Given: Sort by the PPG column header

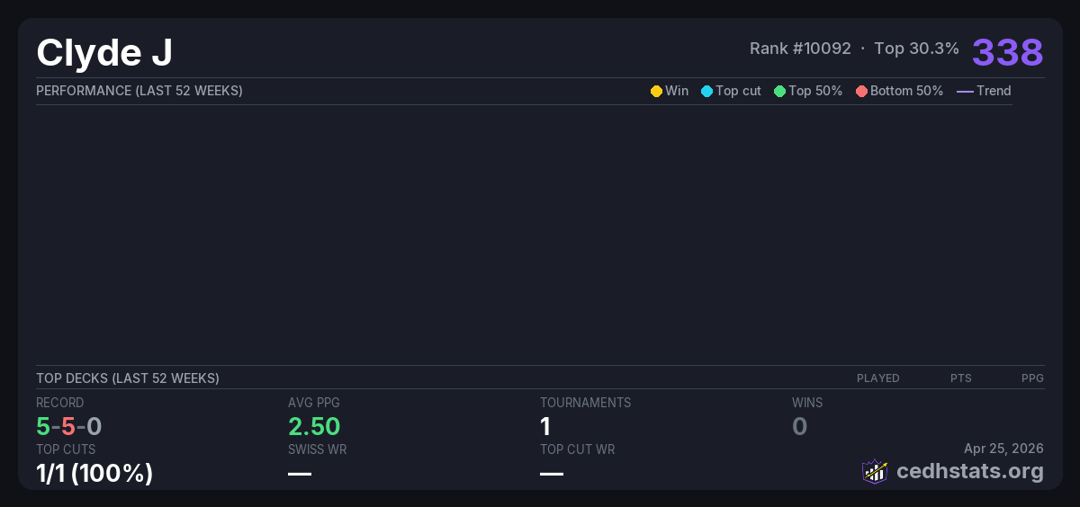Looking at the screenshot, I should 1032,378.
